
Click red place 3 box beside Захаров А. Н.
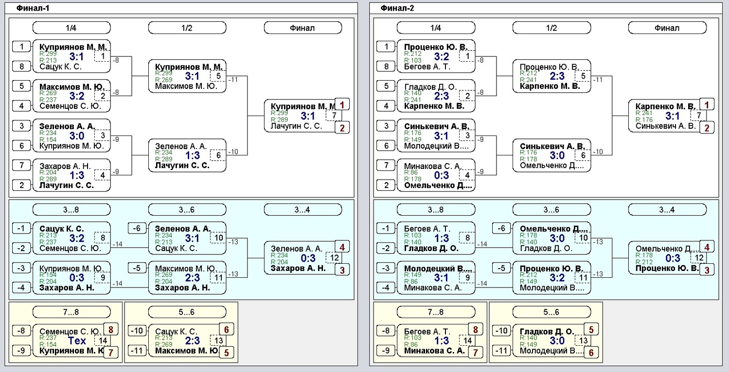342,270
